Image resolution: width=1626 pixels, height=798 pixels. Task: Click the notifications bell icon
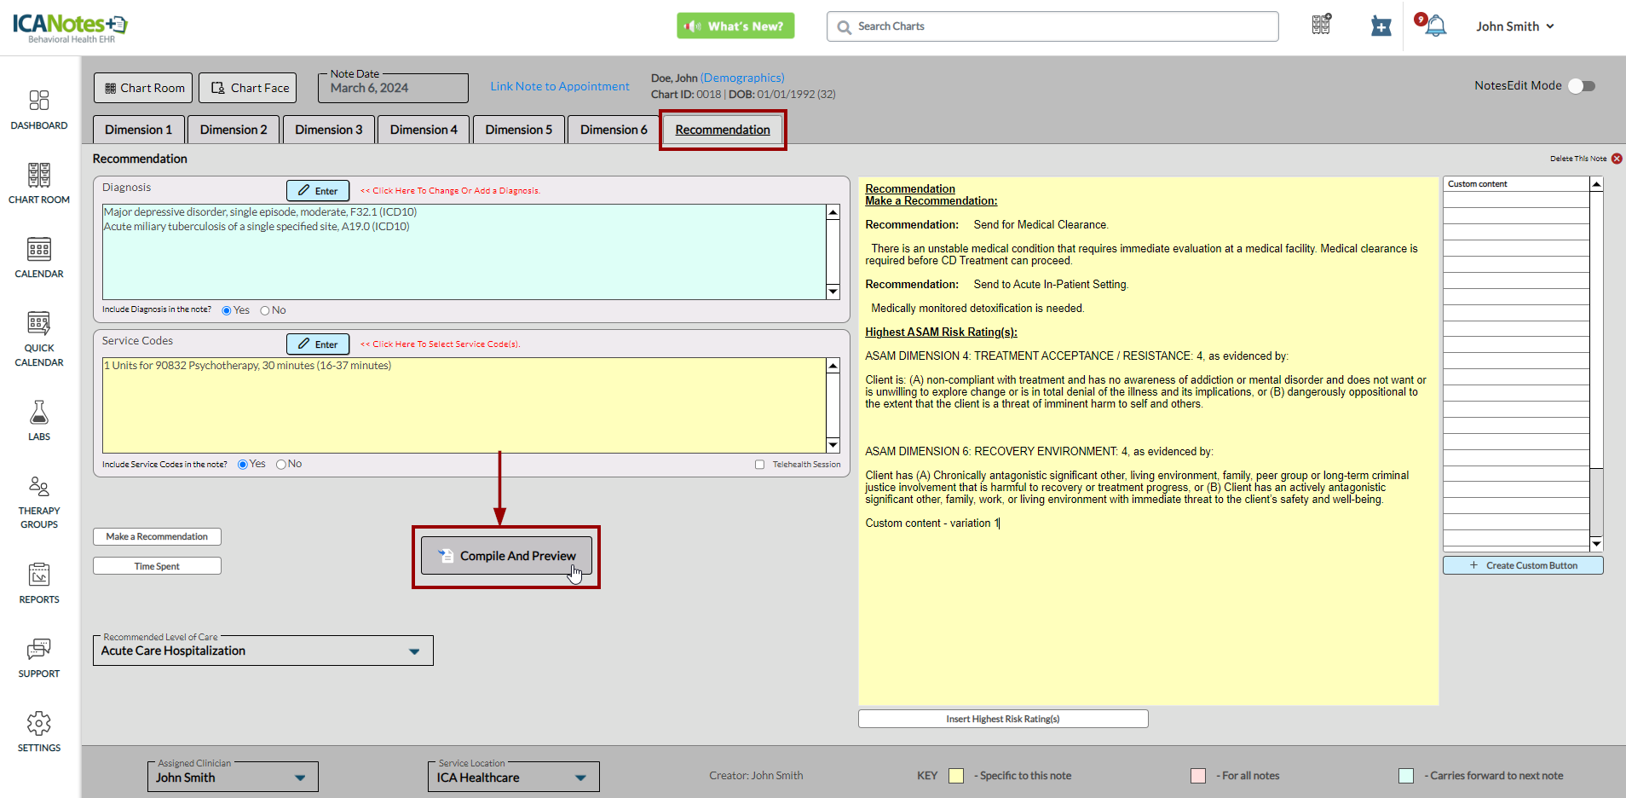coord(1436,26)
